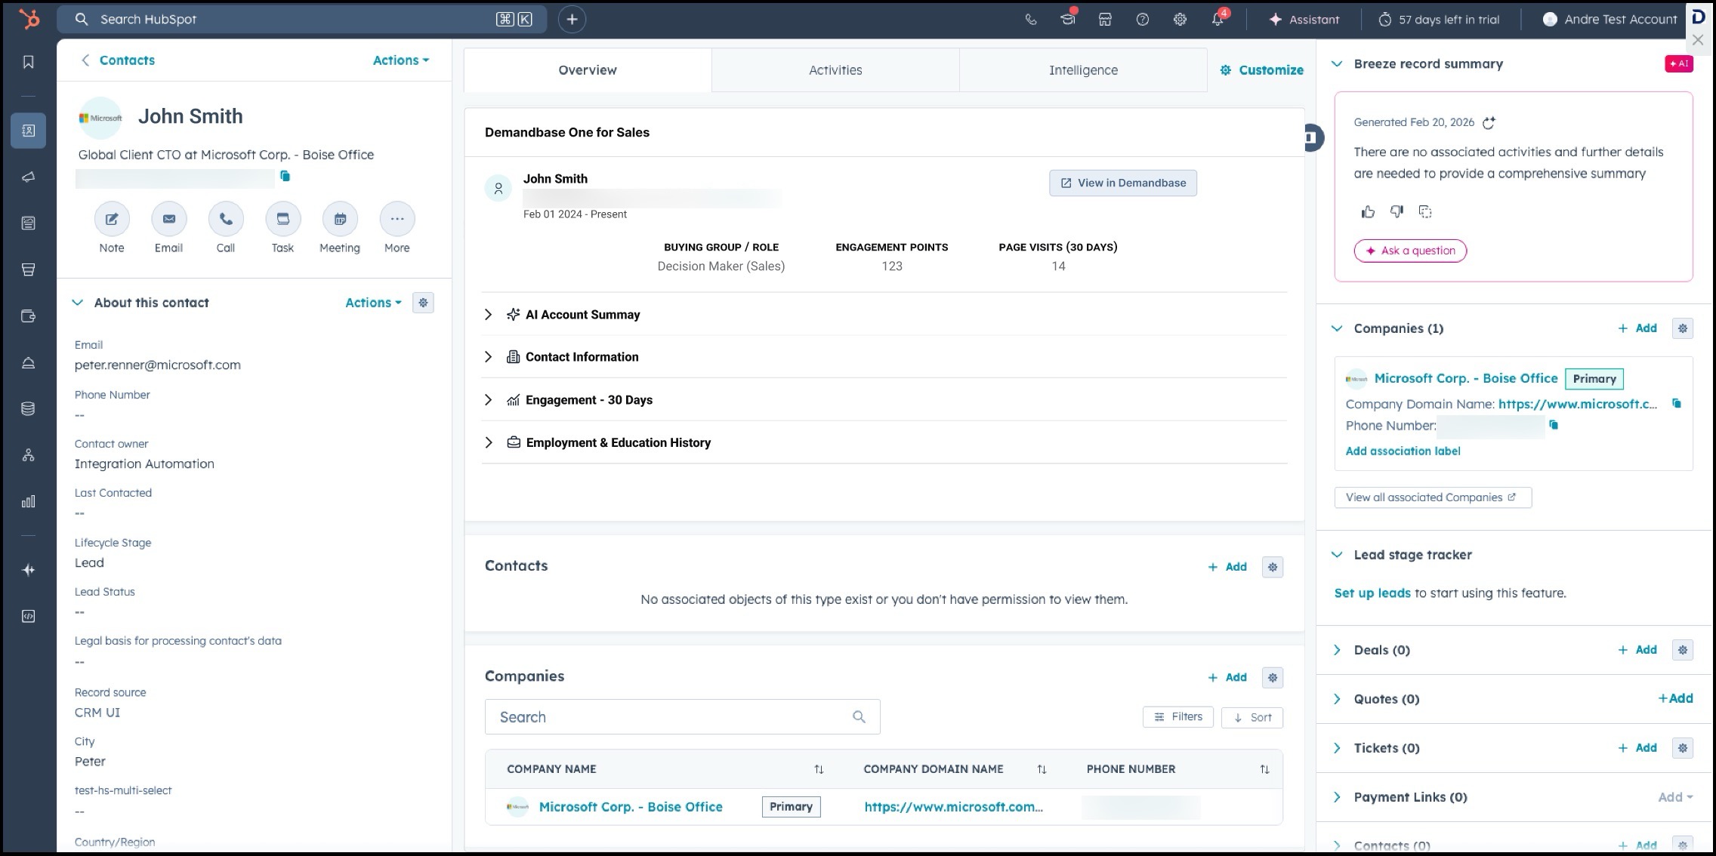Open the Set up leads link
The height and width of the screenshot is (856, 1716).
1372,593
